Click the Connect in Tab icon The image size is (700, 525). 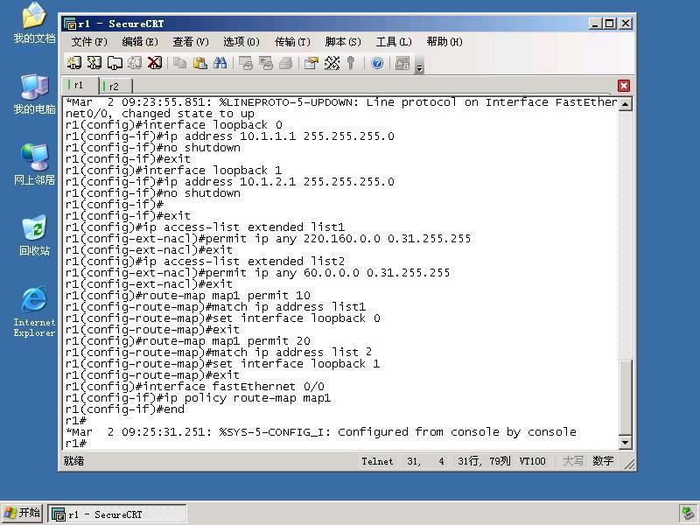[x=115, y=63]
